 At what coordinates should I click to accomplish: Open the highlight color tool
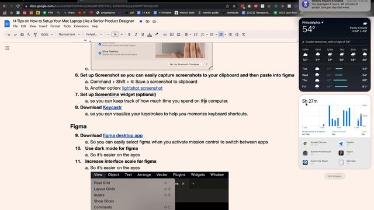pyautogui.click(x=157, y=34)
